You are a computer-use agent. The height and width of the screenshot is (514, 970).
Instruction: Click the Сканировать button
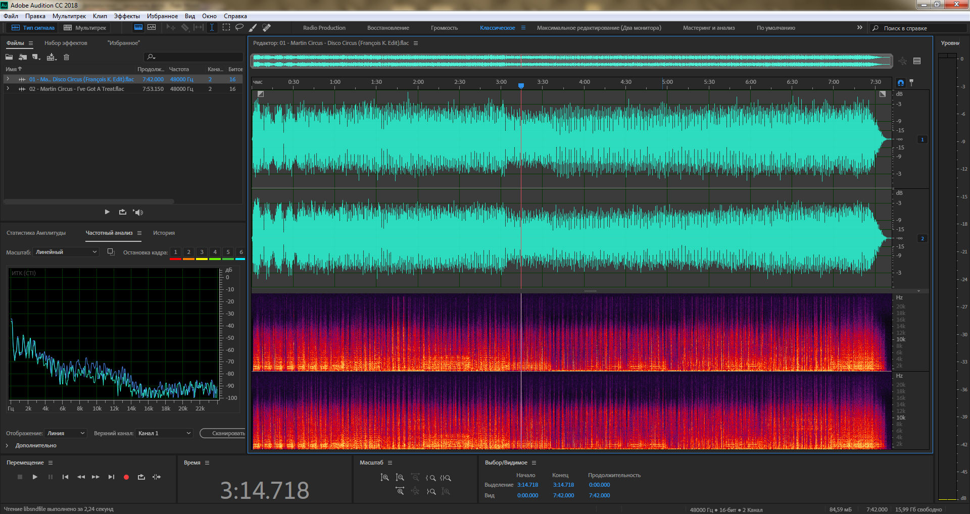223,433
